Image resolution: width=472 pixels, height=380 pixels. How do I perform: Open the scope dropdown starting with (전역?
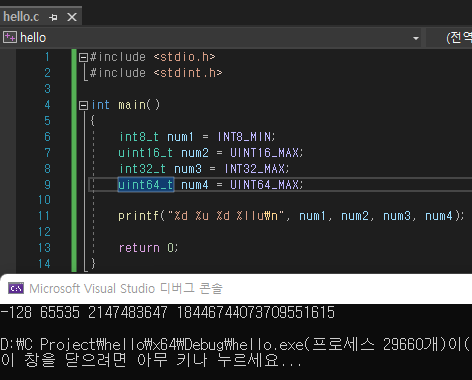[449, 38]
